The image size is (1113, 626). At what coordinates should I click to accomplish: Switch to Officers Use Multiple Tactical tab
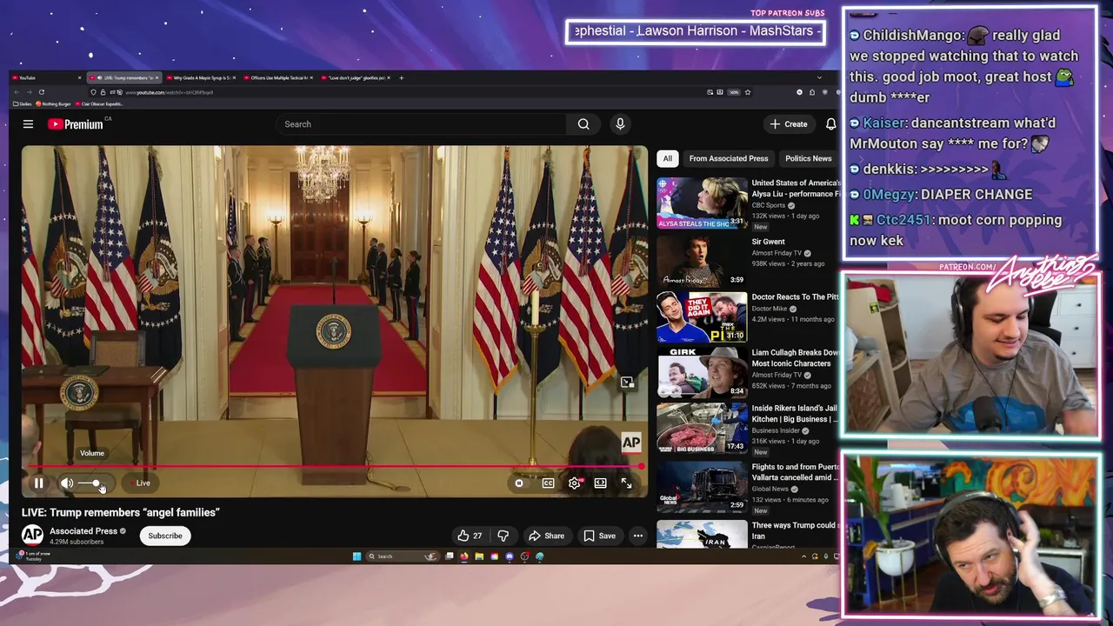(280, 77)
